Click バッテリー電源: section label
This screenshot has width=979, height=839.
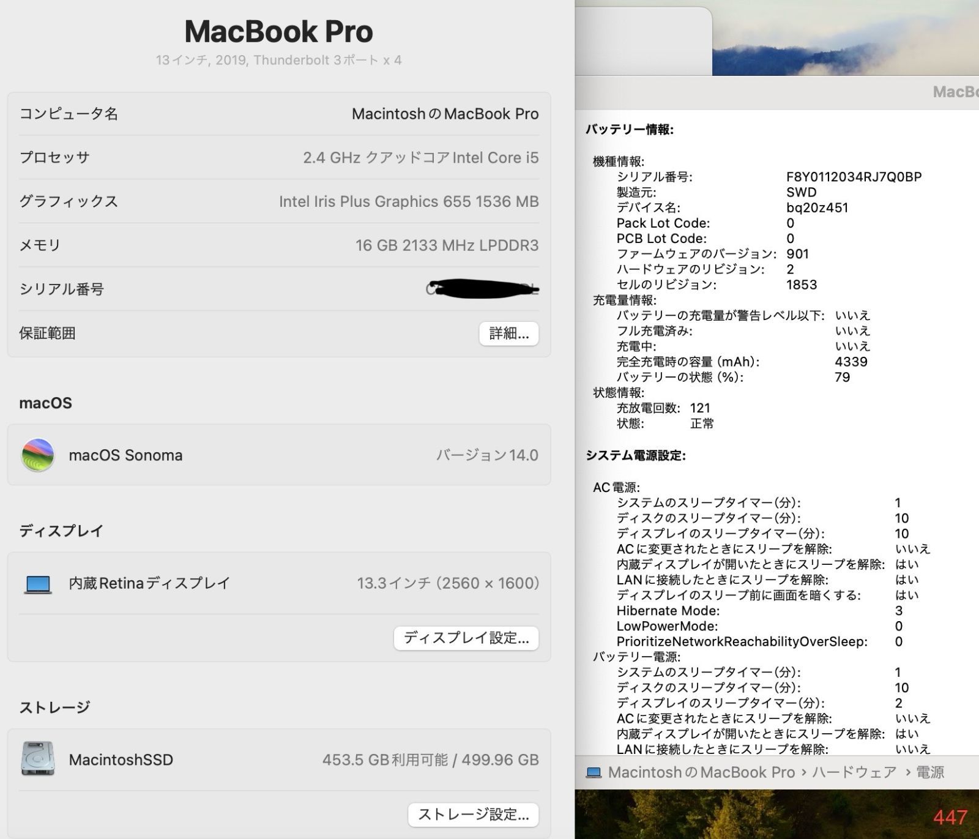[636, 657]
